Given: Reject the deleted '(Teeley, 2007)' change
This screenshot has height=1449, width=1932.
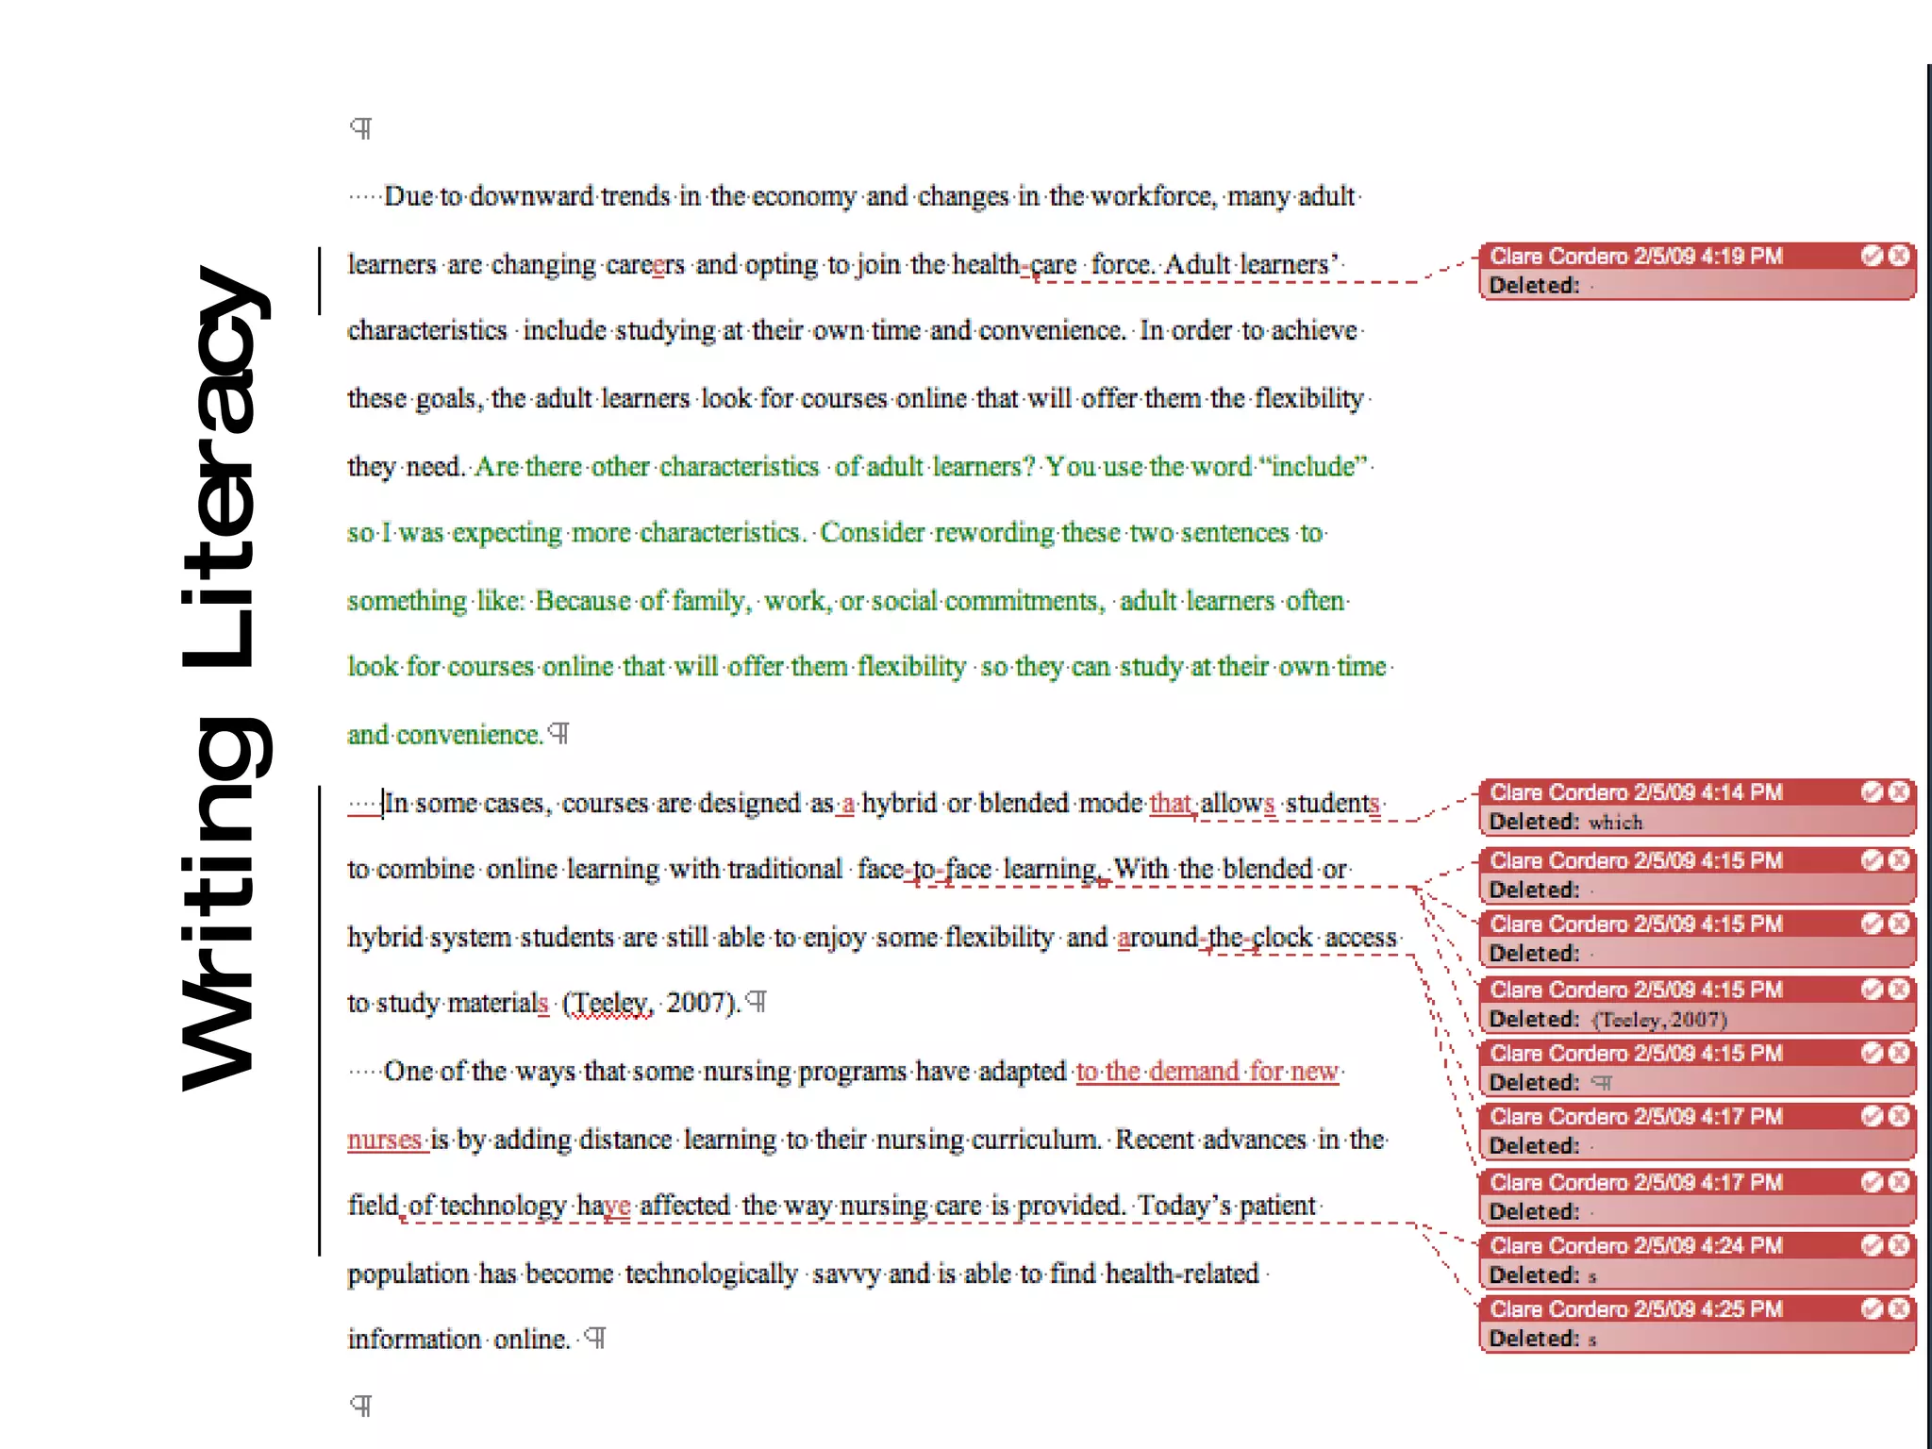Looking at the screenshot, I should point(1899,989).
